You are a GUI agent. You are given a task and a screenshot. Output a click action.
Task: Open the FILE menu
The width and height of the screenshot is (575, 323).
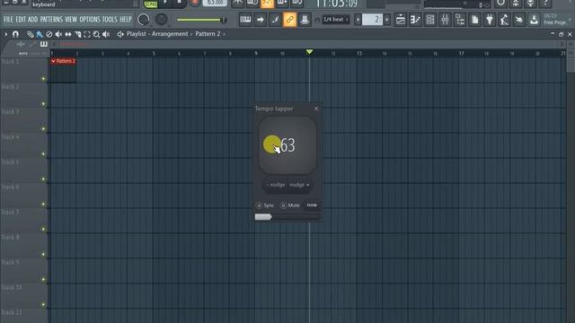(x=8, y=19)
